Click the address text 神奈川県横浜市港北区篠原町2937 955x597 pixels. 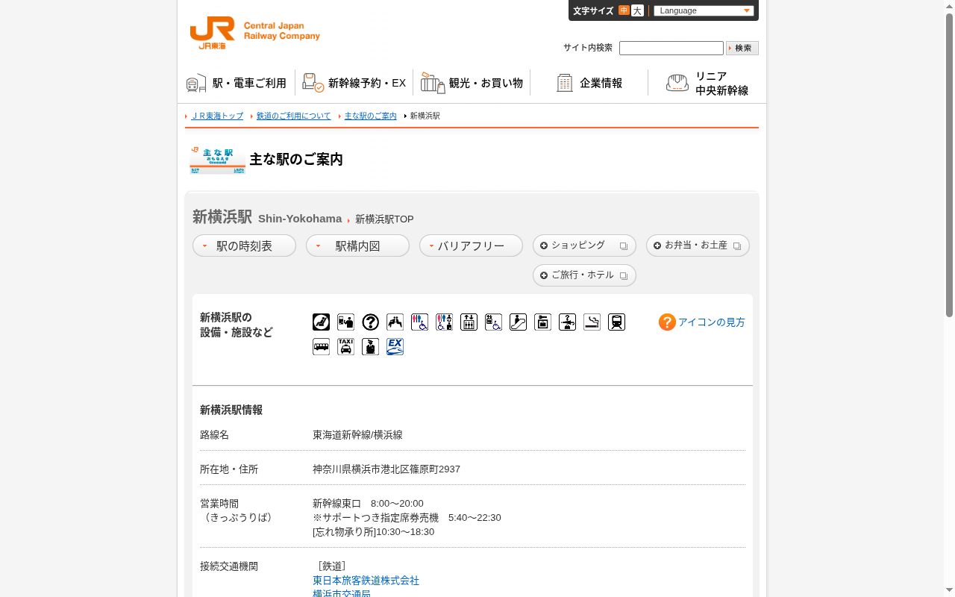[386, 469]
